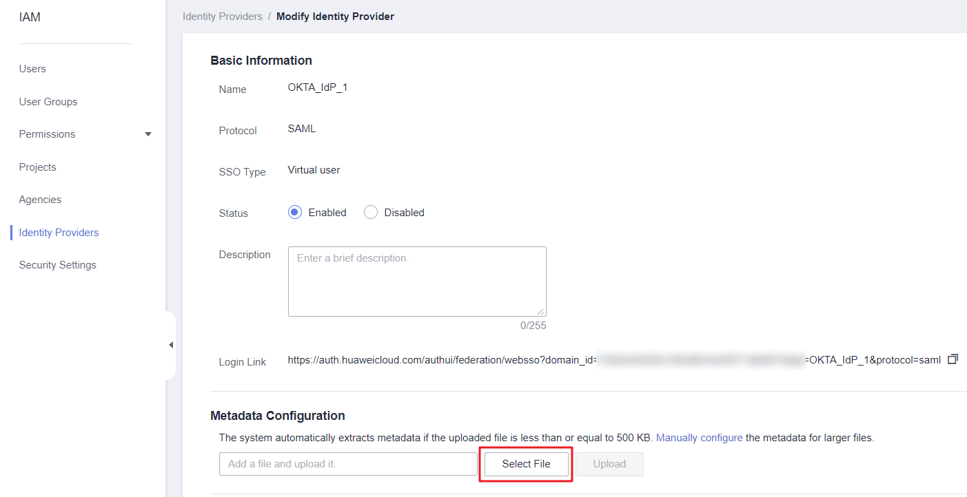Open Identity Providers in the sidebar
The width and height of the screenshot is (967, 497).
pyautogui.click(x=59, y=233)
